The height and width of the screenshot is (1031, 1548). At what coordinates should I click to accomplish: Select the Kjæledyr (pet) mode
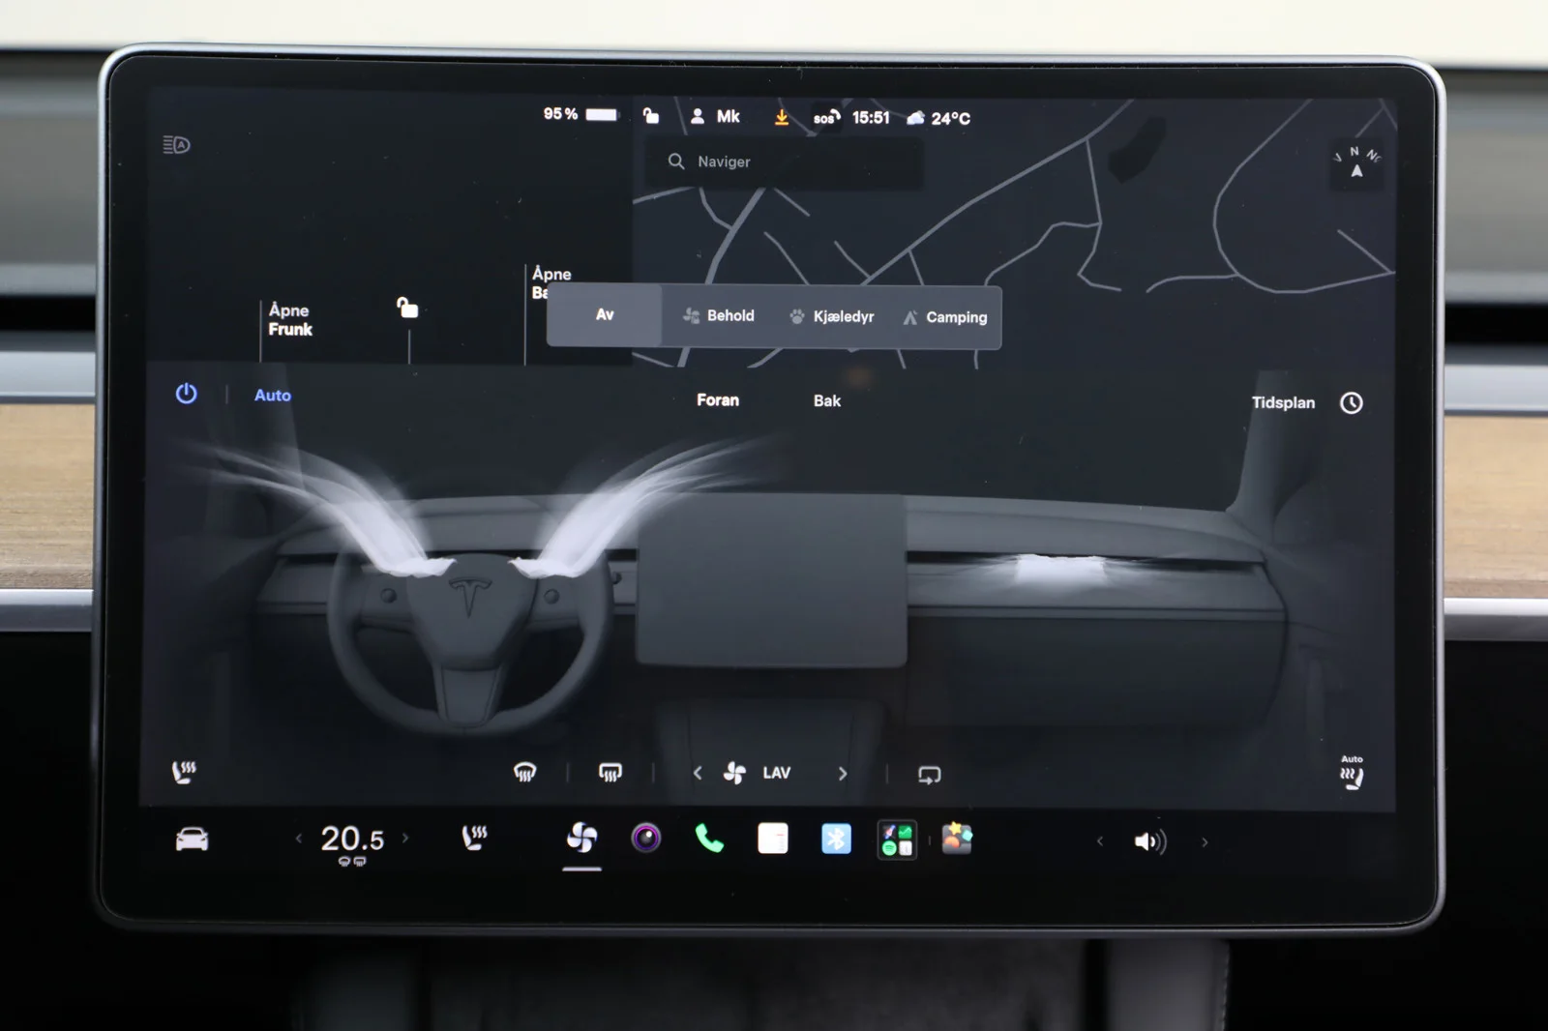[x=832, y=316]
